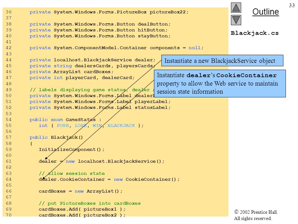Click the pictureBox22 declaration on line 36

(109, 12)
